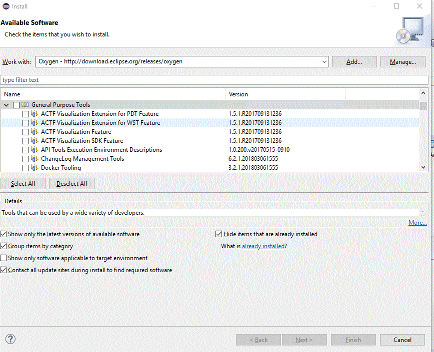Click the Cancel button
The width and height of the screenshot is (434, 352).
(402, 340)
